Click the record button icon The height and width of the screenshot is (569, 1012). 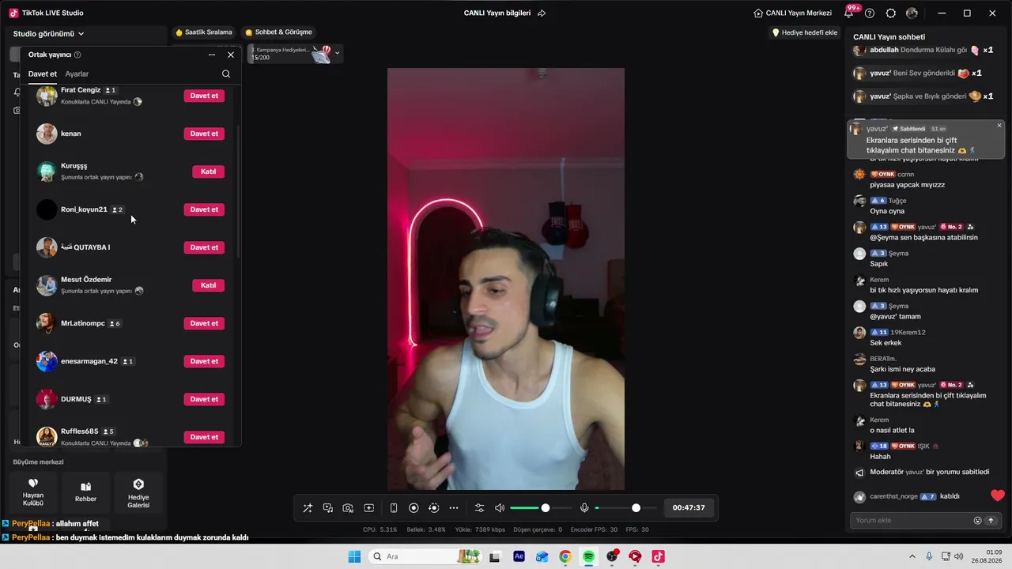pyautogui.click(x=413, y=508)
